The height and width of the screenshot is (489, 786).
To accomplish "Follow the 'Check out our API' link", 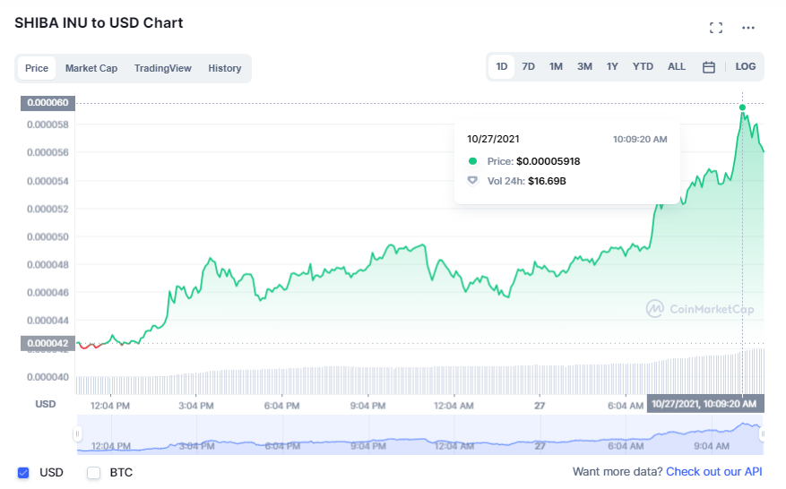I will coord(713,471).
